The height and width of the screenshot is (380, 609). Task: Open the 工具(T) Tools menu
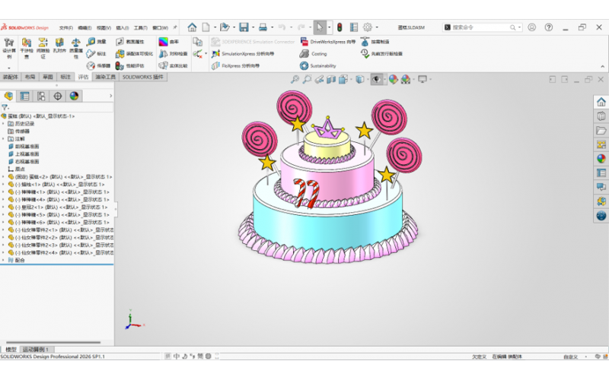(141, 27)
